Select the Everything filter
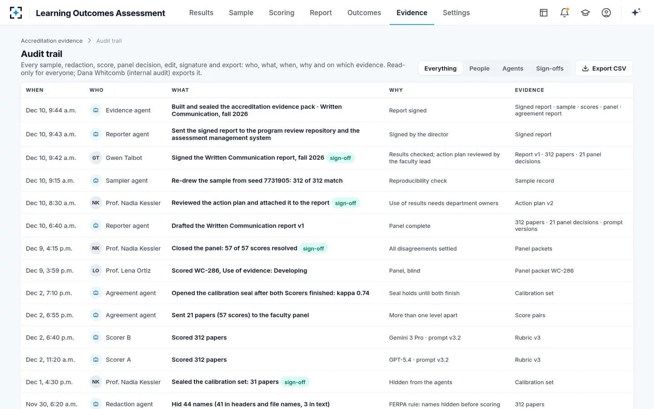 (440, 69)
